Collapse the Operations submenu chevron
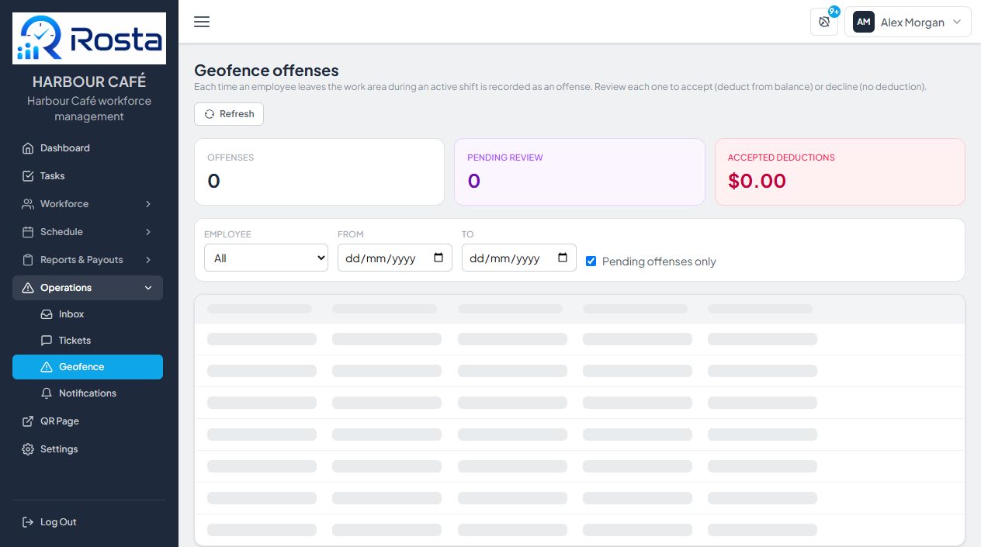The height and width of the screenshot is (547, 981). (x=148, y=288)
